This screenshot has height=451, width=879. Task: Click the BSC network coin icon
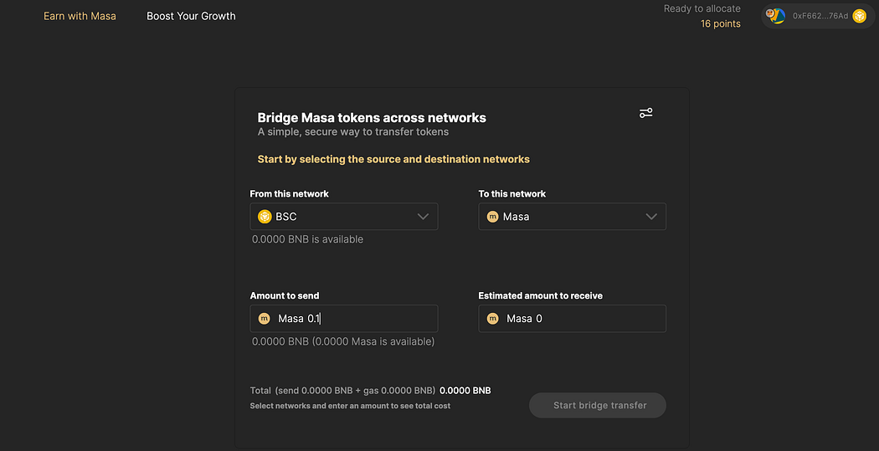tap(265, 217)
